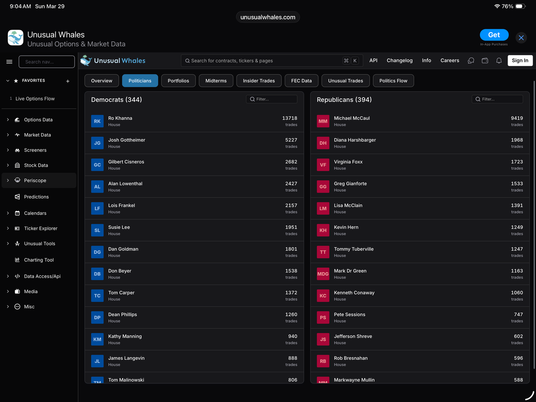Image resolution: width=536 pixels, height=402 pixels.
Task: Click the Periscope icon in sidebar
Action: [17, 180]
